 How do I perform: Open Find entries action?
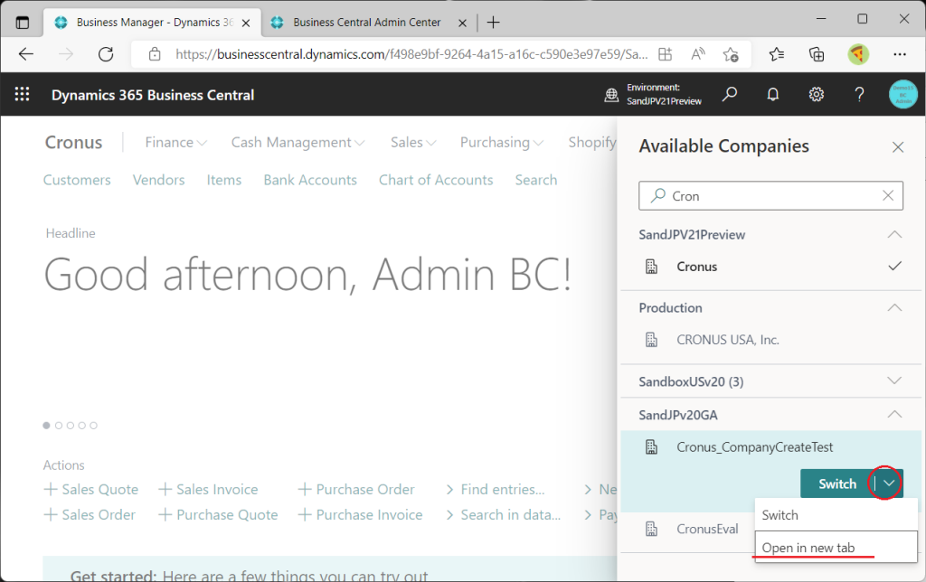495,489
